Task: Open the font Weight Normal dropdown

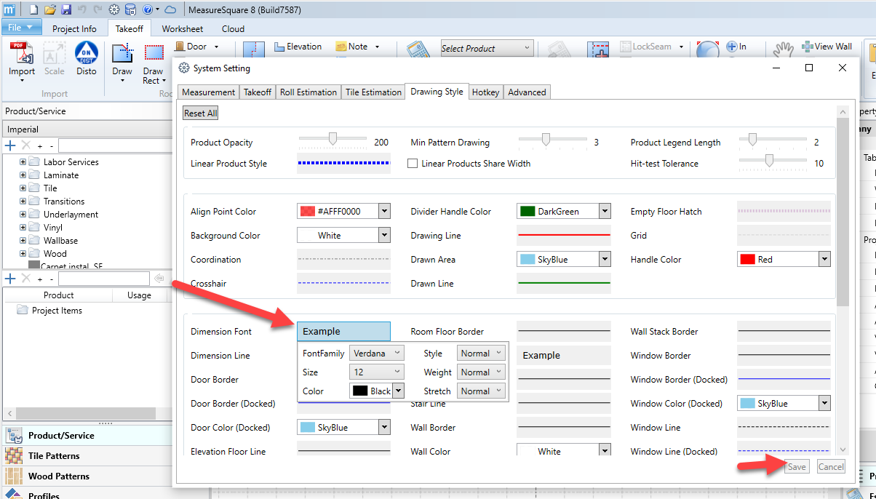Action: tap(481, 372)
